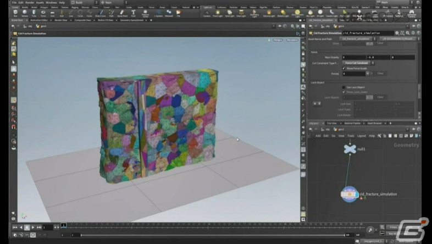Select the Sphere shelf tool
432x244 pixels.
point(25,13)
